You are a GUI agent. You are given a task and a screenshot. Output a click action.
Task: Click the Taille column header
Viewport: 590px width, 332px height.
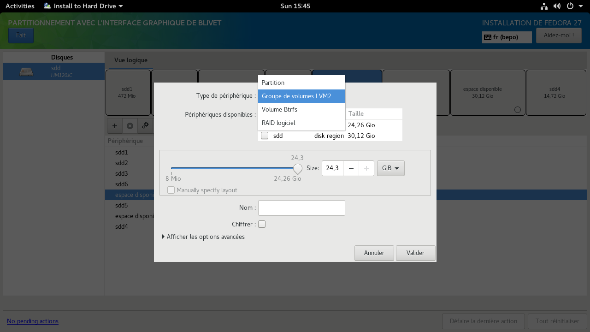click(x=374, y=113)
